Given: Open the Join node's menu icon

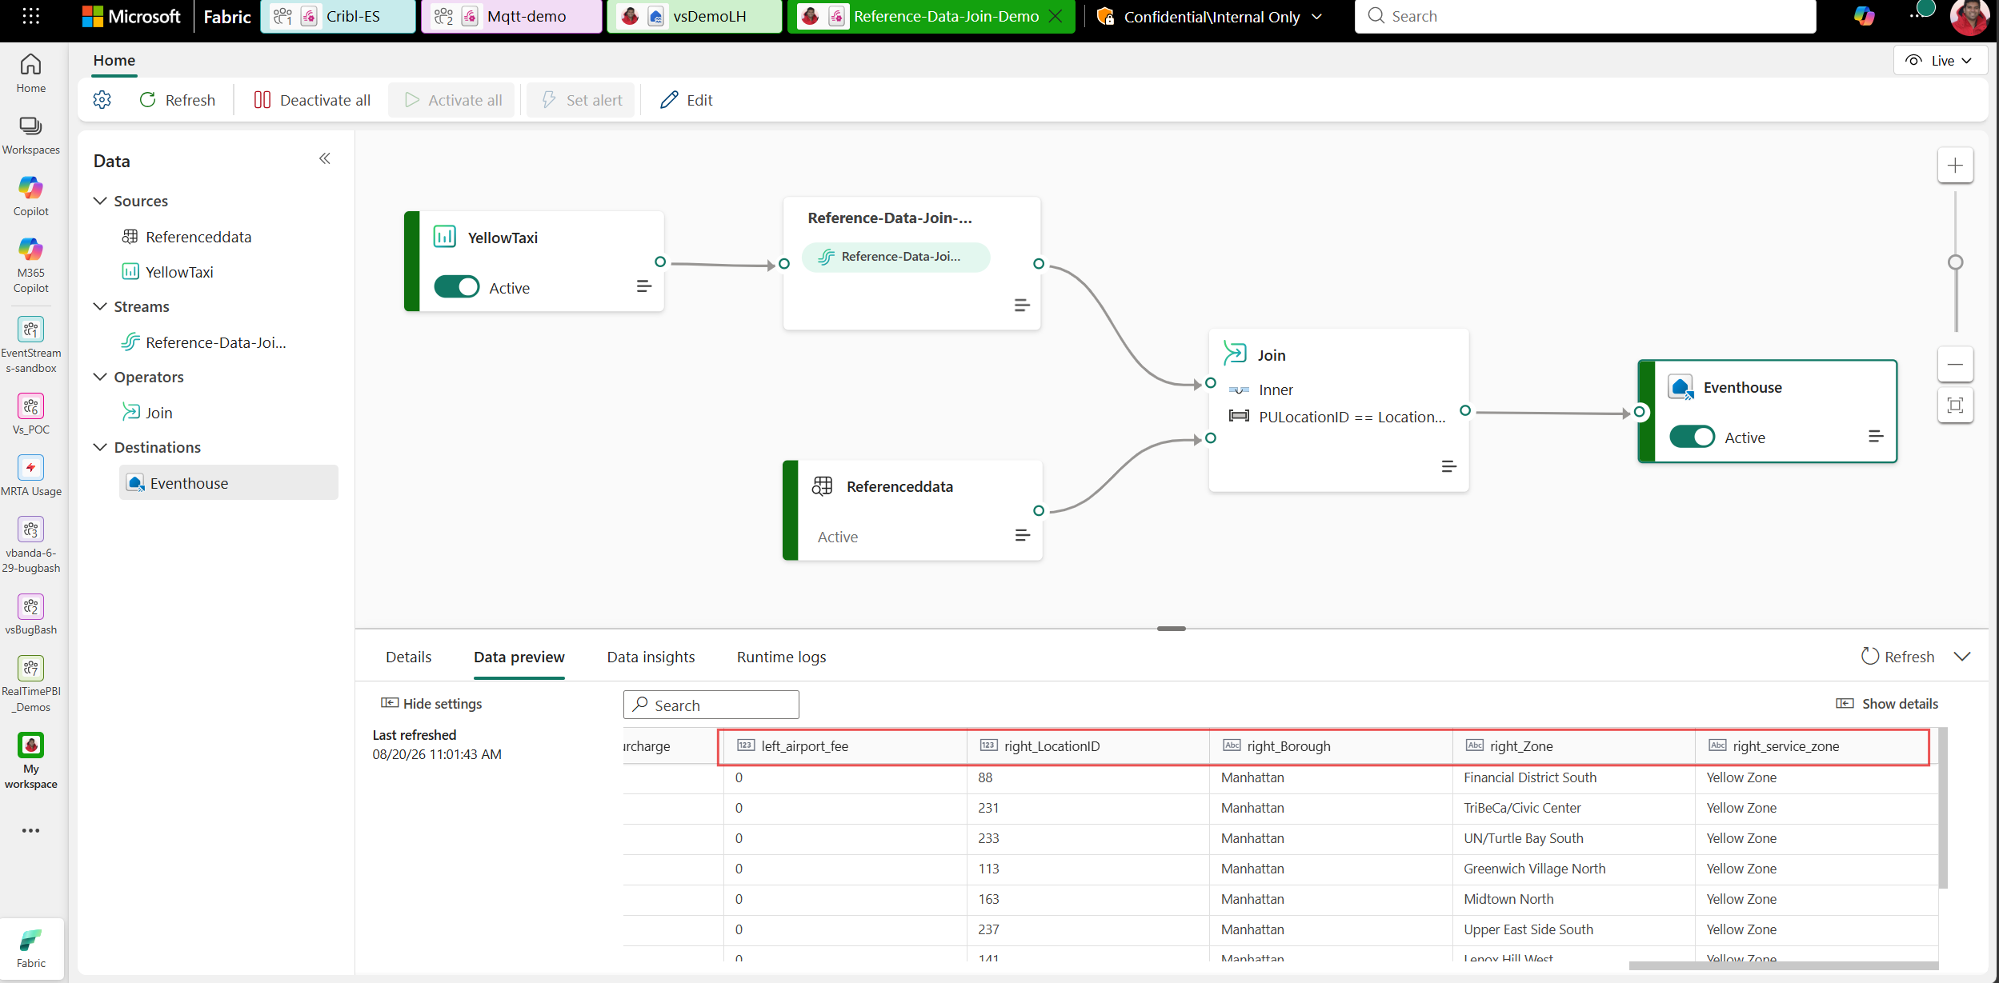Looking at the screenshot, I should pos(1448,466).
